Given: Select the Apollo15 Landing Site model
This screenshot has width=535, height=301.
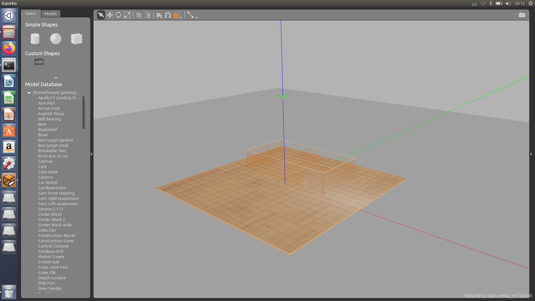Looking at the screenshot, I should [59, 97].
